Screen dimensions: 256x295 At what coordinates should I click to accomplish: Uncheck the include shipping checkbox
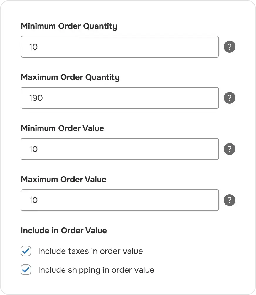click(26, 270)
